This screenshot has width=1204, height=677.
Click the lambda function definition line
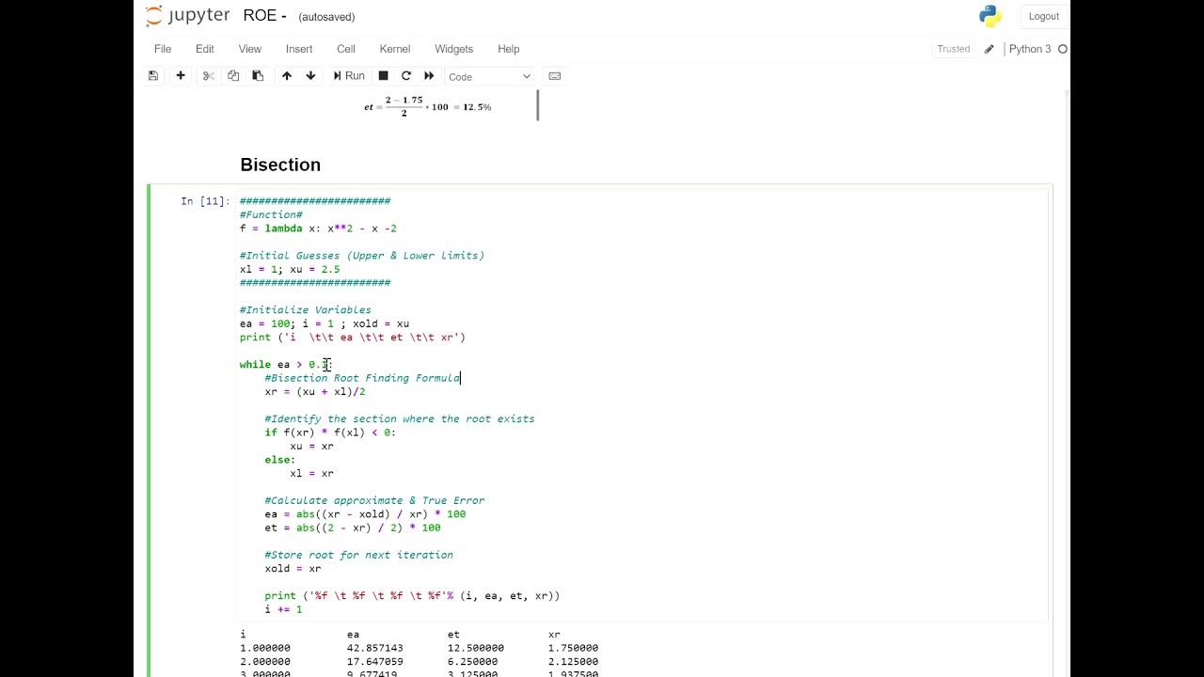point(318,228)
